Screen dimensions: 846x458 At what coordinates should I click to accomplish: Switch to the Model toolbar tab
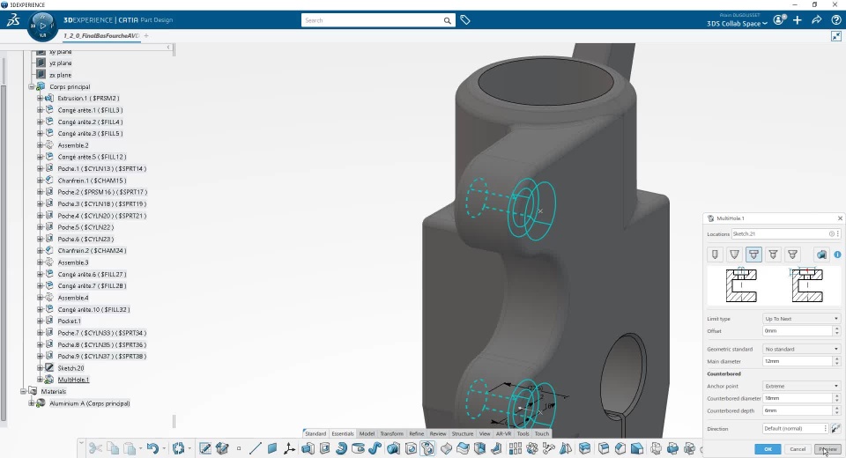(367, 433)
